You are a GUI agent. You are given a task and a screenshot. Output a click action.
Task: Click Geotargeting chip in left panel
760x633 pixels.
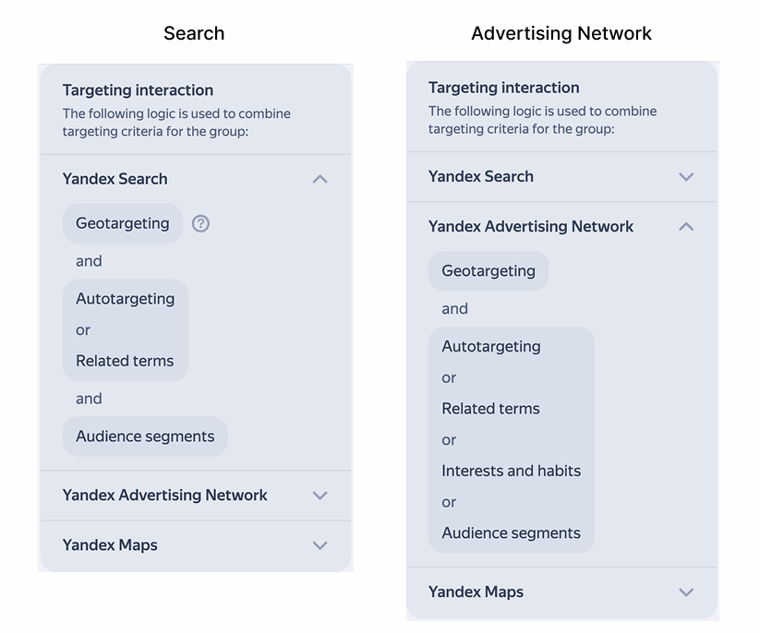coord(123,223)
